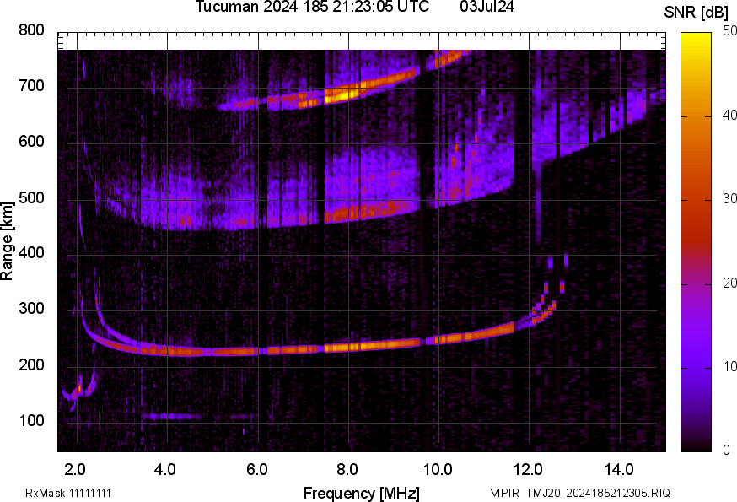Click the 800 range tick label
Viewport: 737px width, 502px height.
pyautogui.click(x=31, y=30)
